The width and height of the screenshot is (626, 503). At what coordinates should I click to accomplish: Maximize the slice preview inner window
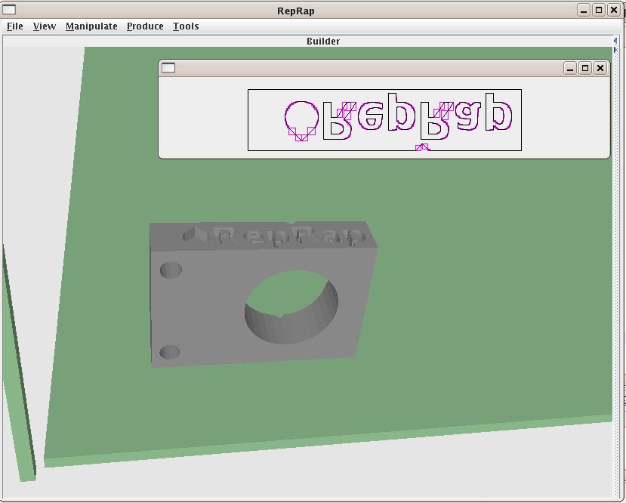coord(585,68)
